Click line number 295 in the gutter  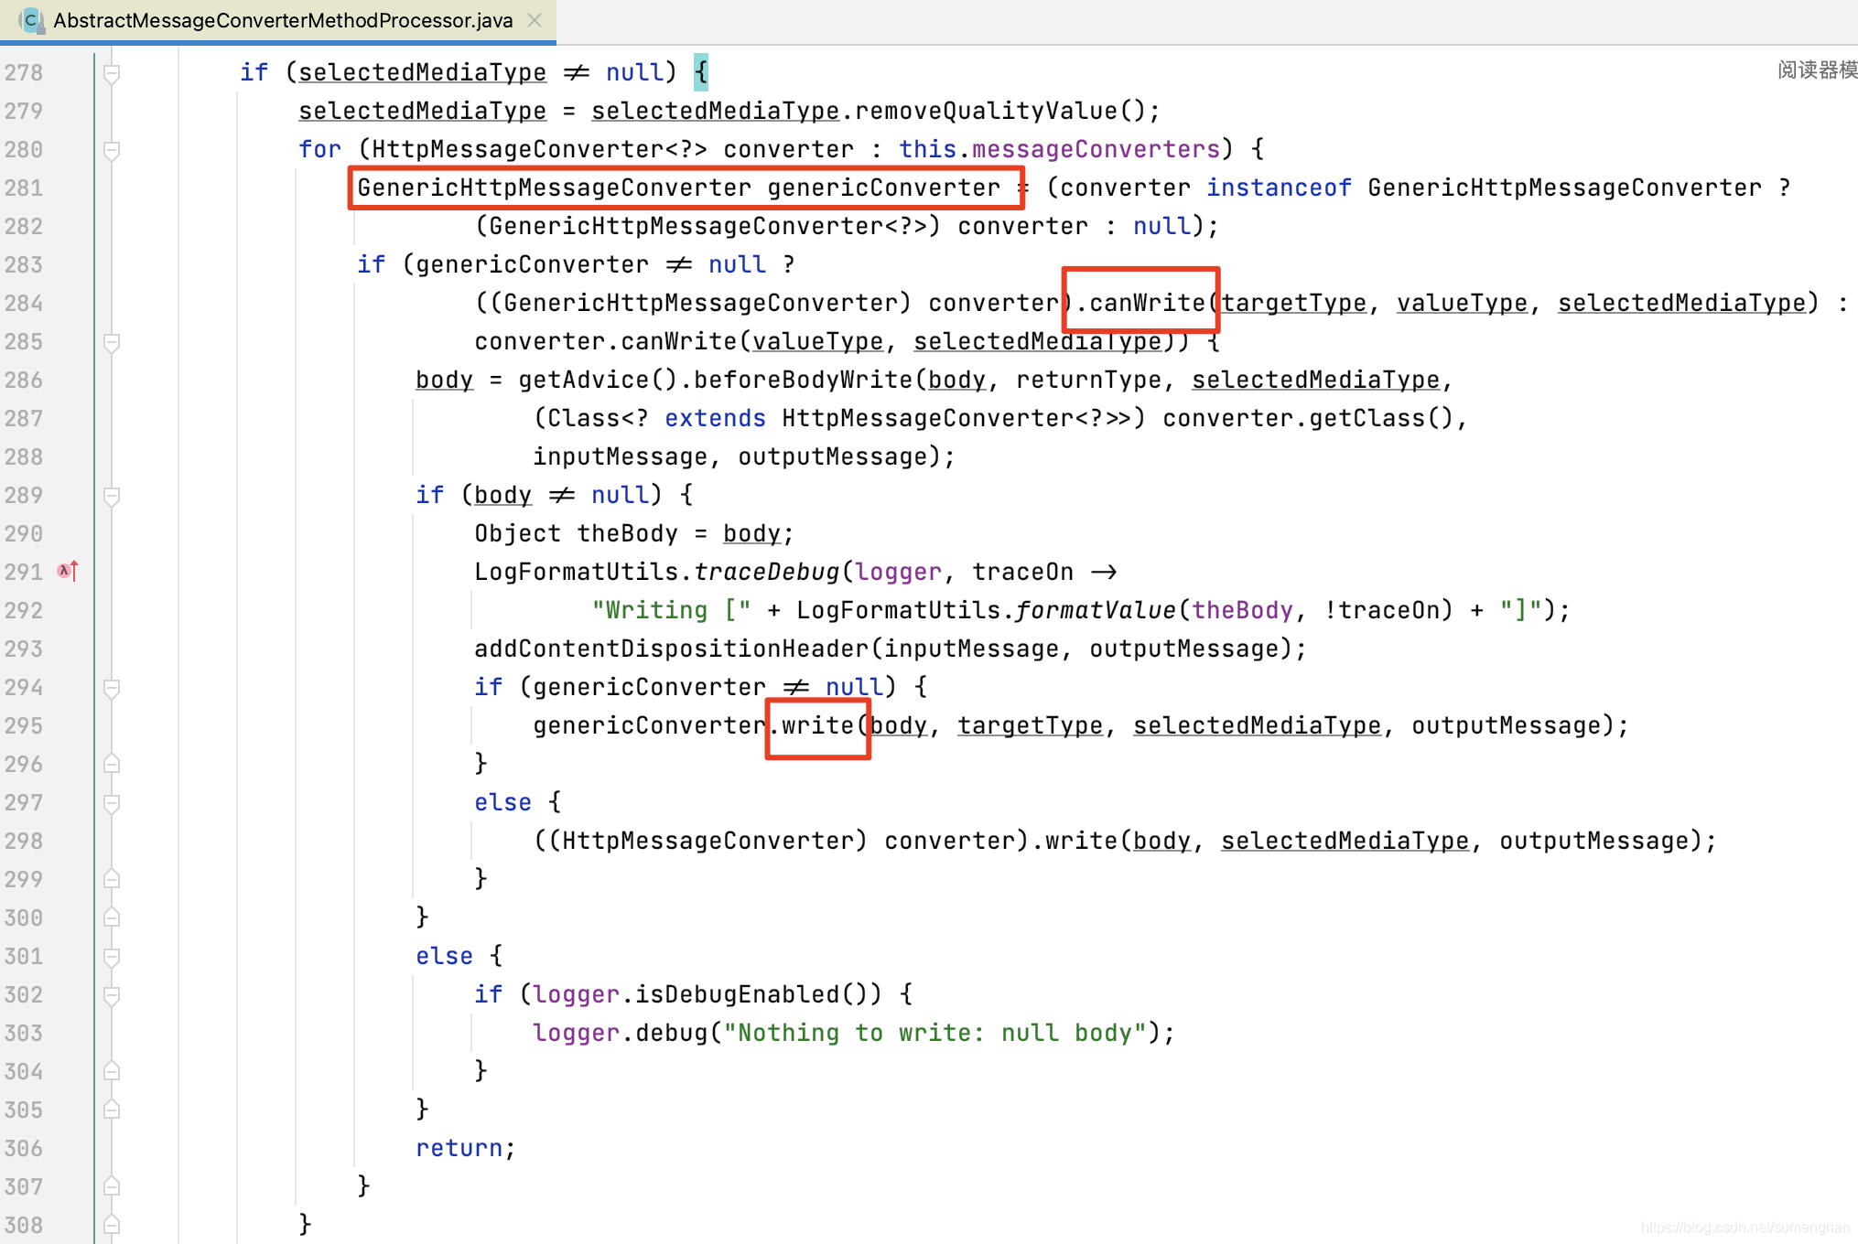[x=24, y=725]
